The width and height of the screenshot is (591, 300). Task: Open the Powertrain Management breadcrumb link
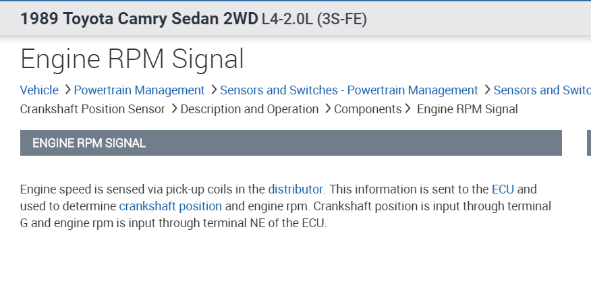[139, 90]
